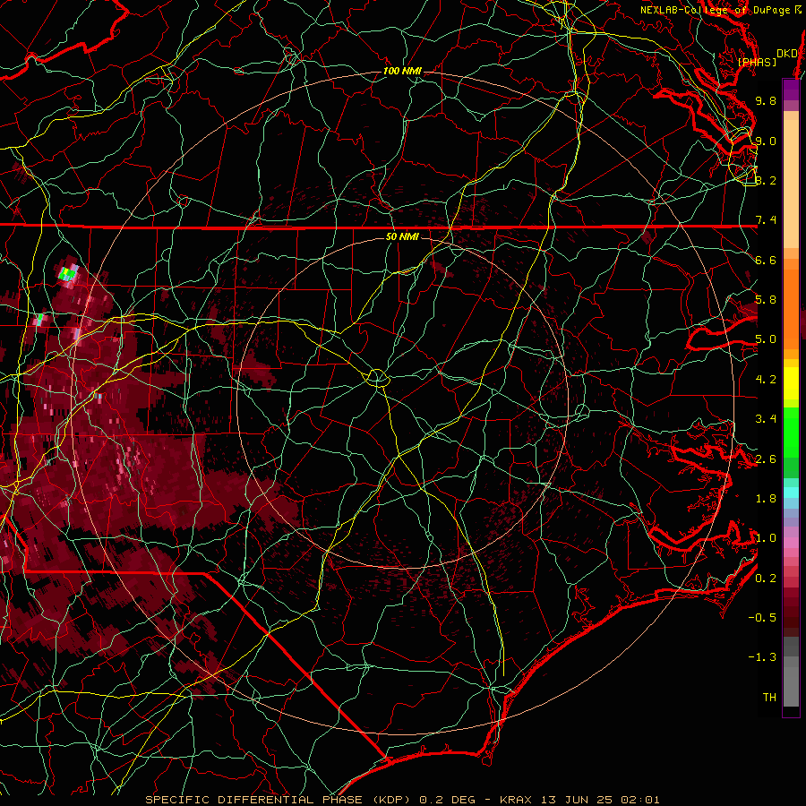
Task: Click the 1.8 value on the color scale
Action: pyautogui.click(x=766, y=499)
